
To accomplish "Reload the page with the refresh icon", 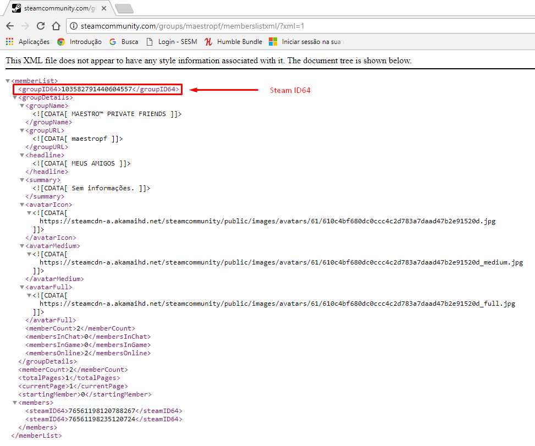I will (41, 26).
